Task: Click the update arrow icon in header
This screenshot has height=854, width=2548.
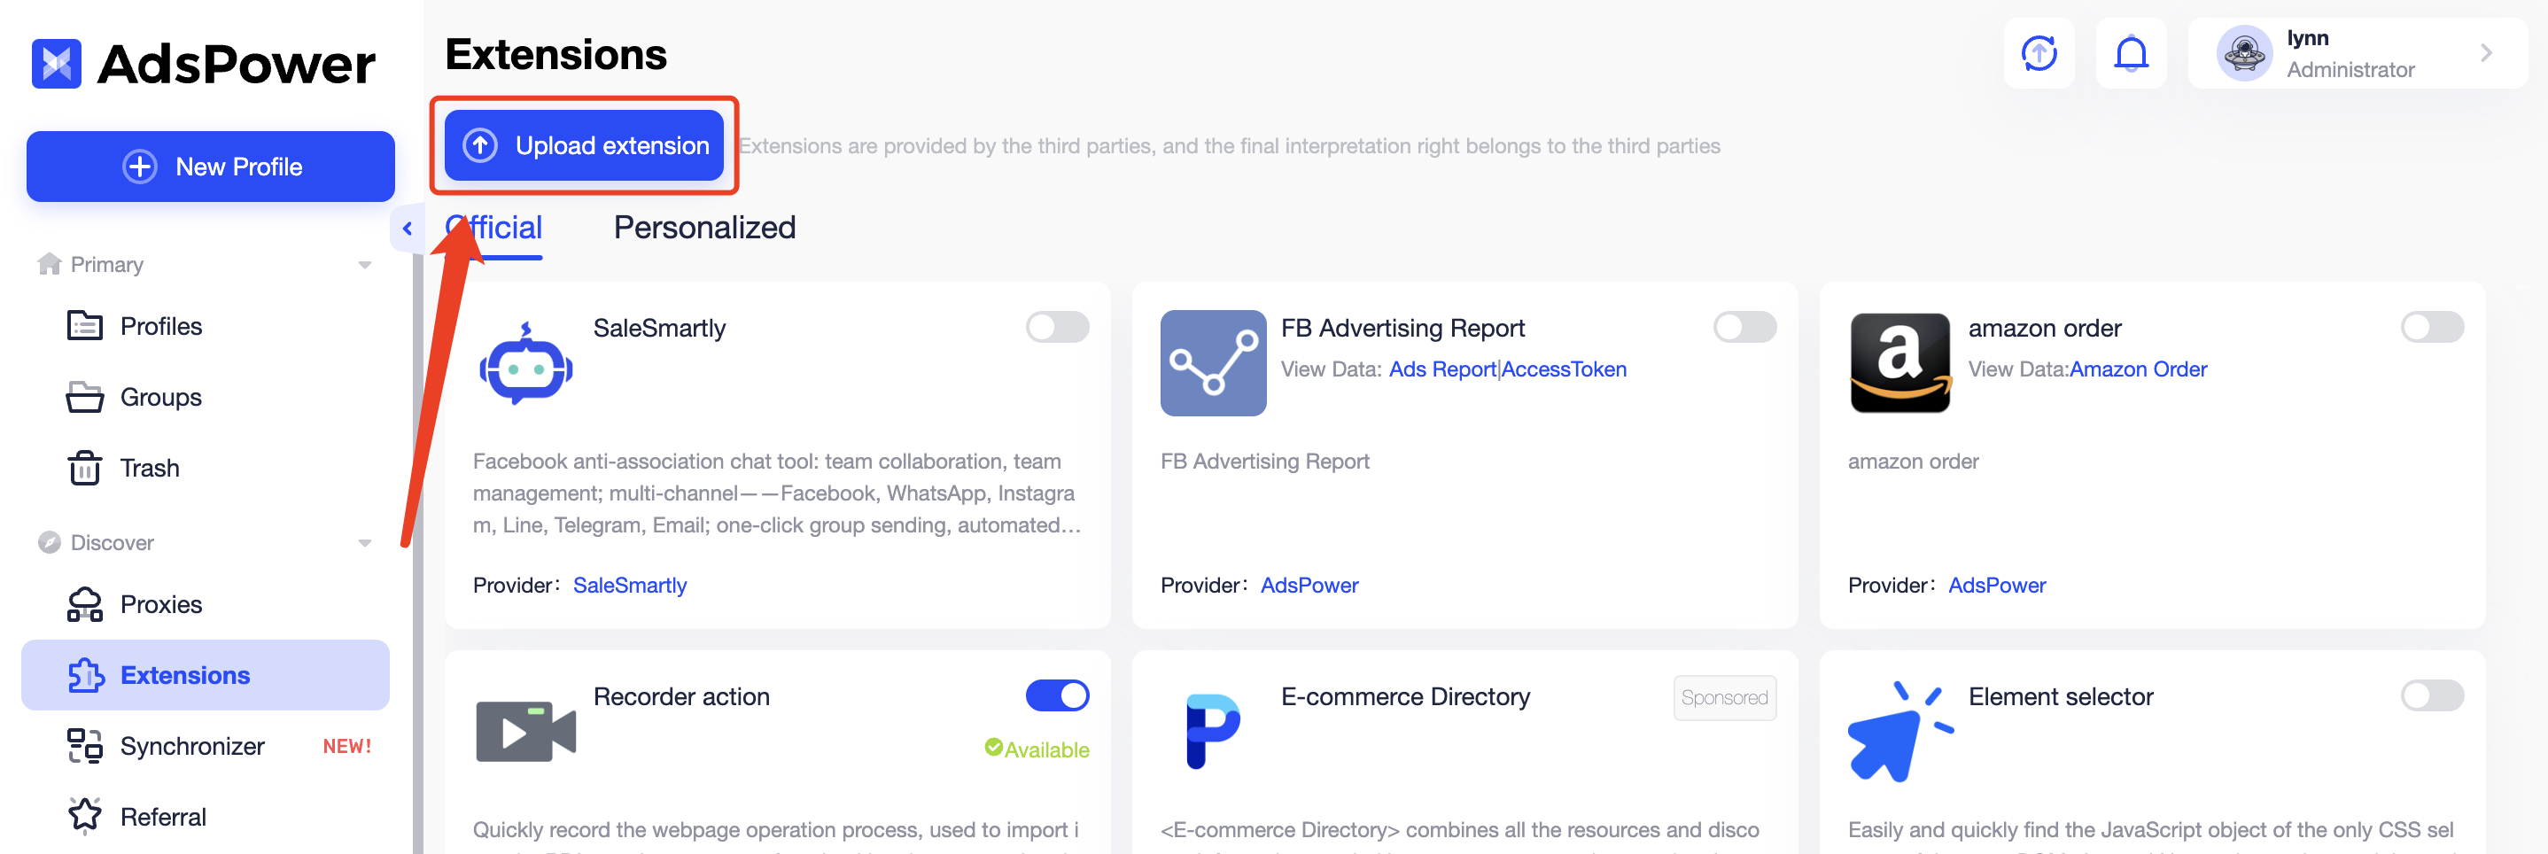Action: click(x=2038, y=53)
